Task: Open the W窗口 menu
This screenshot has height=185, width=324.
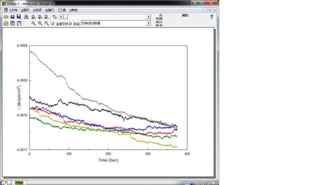Action: (x=49, y=10)
